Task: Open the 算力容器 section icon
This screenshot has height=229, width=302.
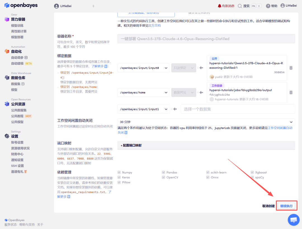Action: pyautogui.click(x=7, y=19)
